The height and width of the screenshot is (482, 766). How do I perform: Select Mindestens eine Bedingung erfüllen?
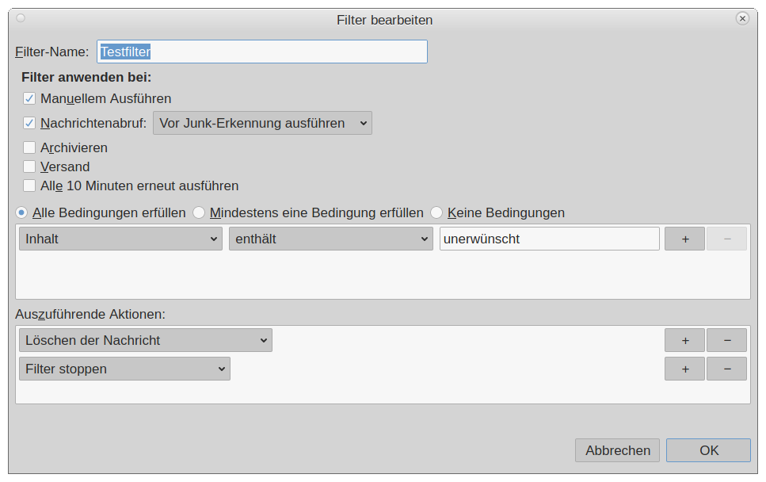click(200, 212)
